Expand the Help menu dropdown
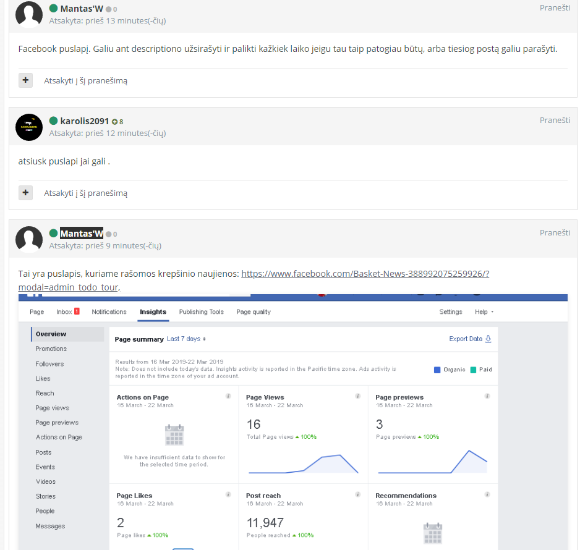 point(484,312)
